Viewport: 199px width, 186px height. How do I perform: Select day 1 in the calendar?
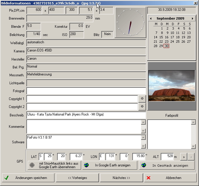pyautogui.click(x=162, y=28)
